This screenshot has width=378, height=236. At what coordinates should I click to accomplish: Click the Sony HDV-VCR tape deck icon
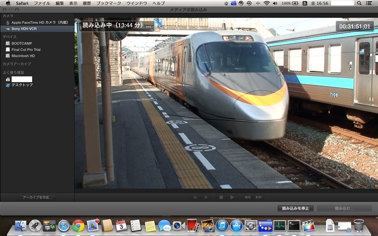8,29
